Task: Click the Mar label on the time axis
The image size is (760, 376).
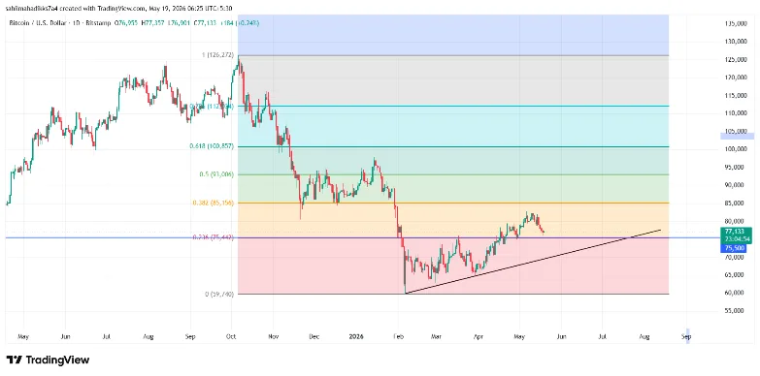Action: (437, 336)
